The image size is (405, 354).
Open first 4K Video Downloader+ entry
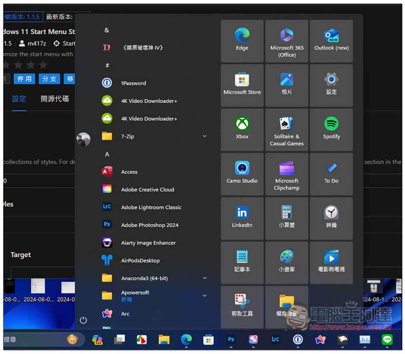pyautogui.click(x=155, y=101)
